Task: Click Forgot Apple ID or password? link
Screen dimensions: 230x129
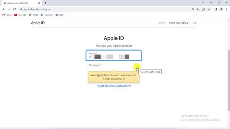Action: 114,86
